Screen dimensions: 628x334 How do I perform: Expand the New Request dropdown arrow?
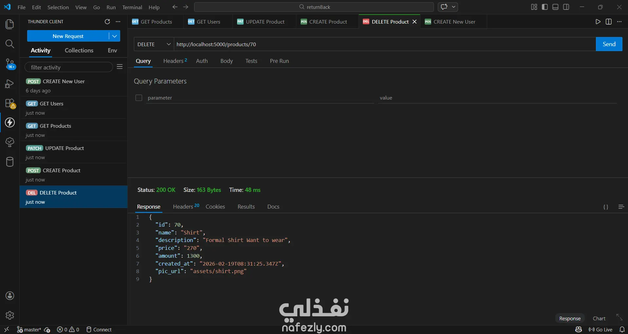(115, 36)
